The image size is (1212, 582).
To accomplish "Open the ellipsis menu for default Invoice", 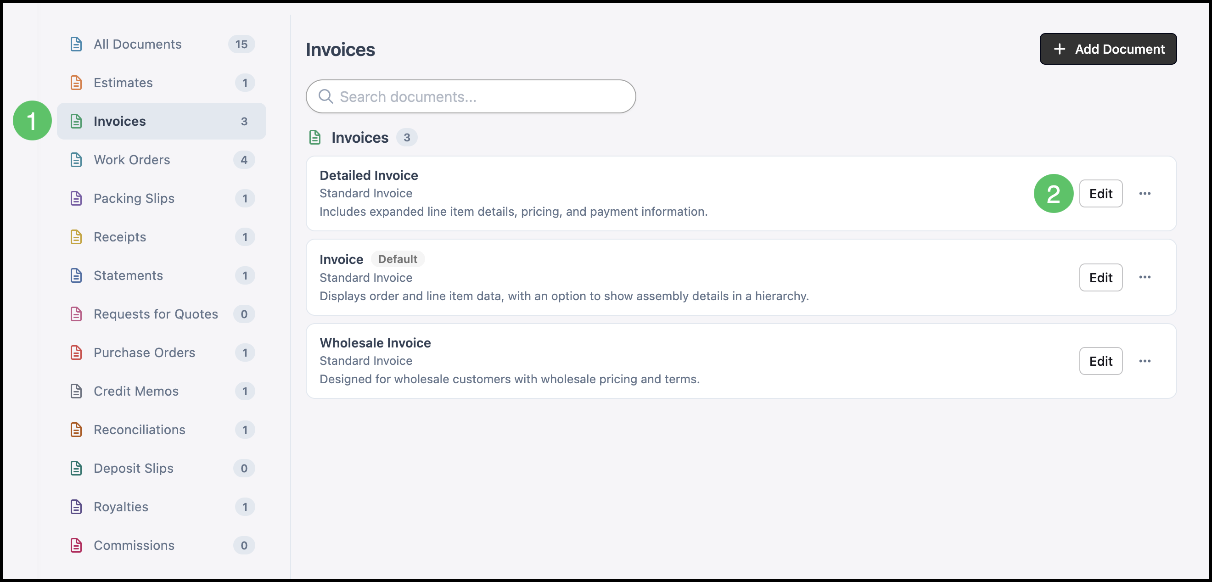I will [1145, 278].
